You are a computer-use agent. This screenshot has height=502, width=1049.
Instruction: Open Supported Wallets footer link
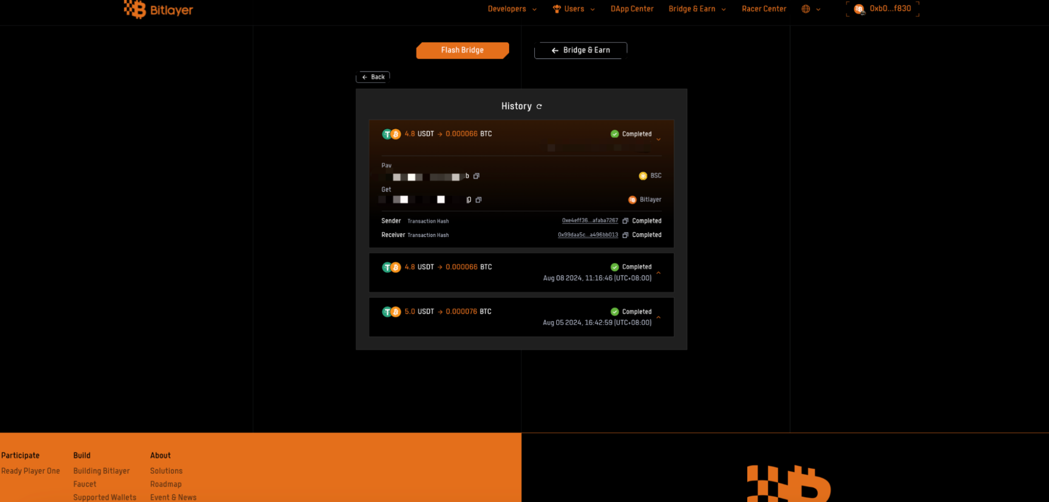105,497
